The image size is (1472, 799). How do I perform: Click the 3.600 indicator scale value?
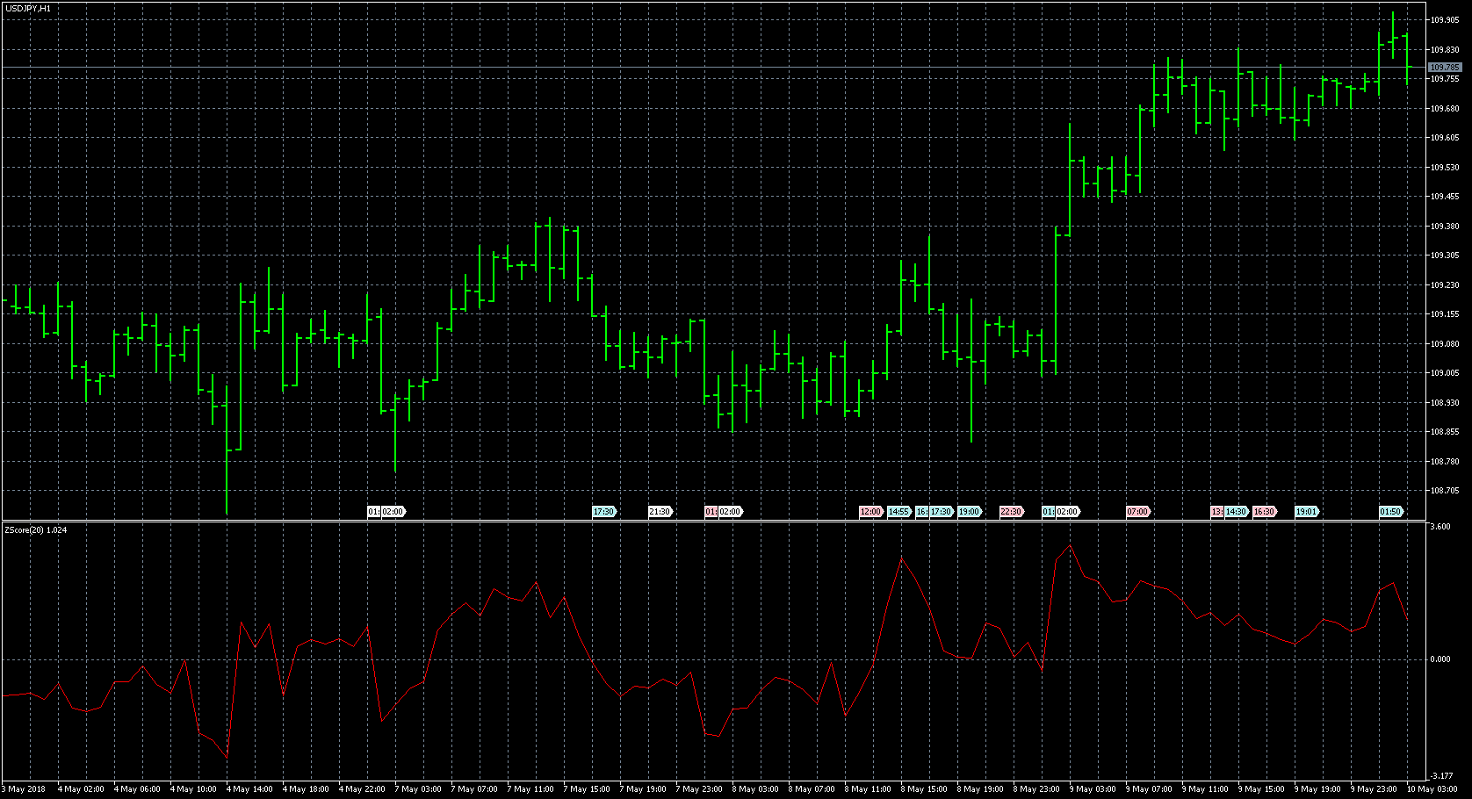click(1440, 527)
